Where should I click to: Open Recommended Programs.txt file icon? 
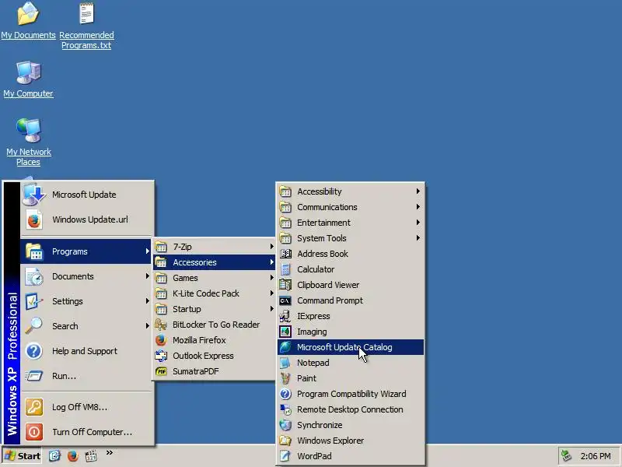(86, 13)
